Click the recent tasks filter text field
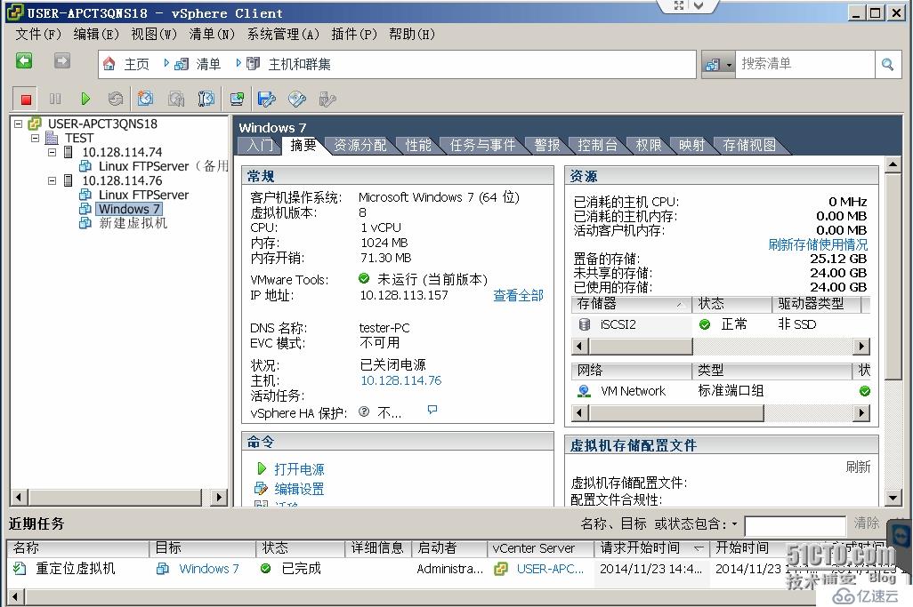This screenshot has width=913, height=607. tap(796, 525)
